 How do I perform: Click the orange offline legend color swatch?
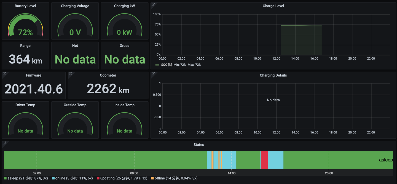click(x=152, y=178)
